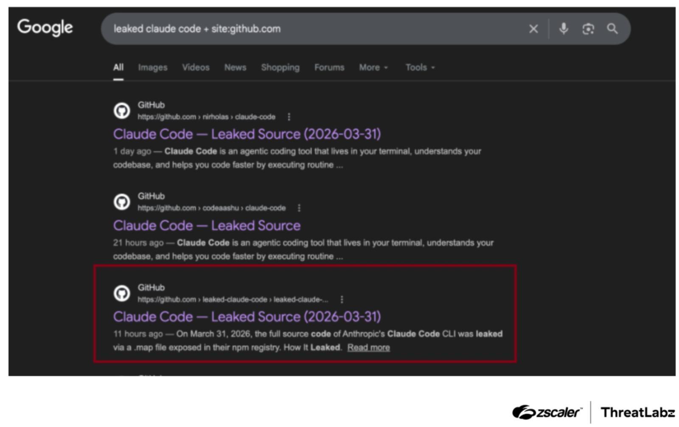679x427 pixels.
Task: Open first result 'Claude Code — Leaked Source (2026-03-31)' by nirholas
Action: click(247, 134)
